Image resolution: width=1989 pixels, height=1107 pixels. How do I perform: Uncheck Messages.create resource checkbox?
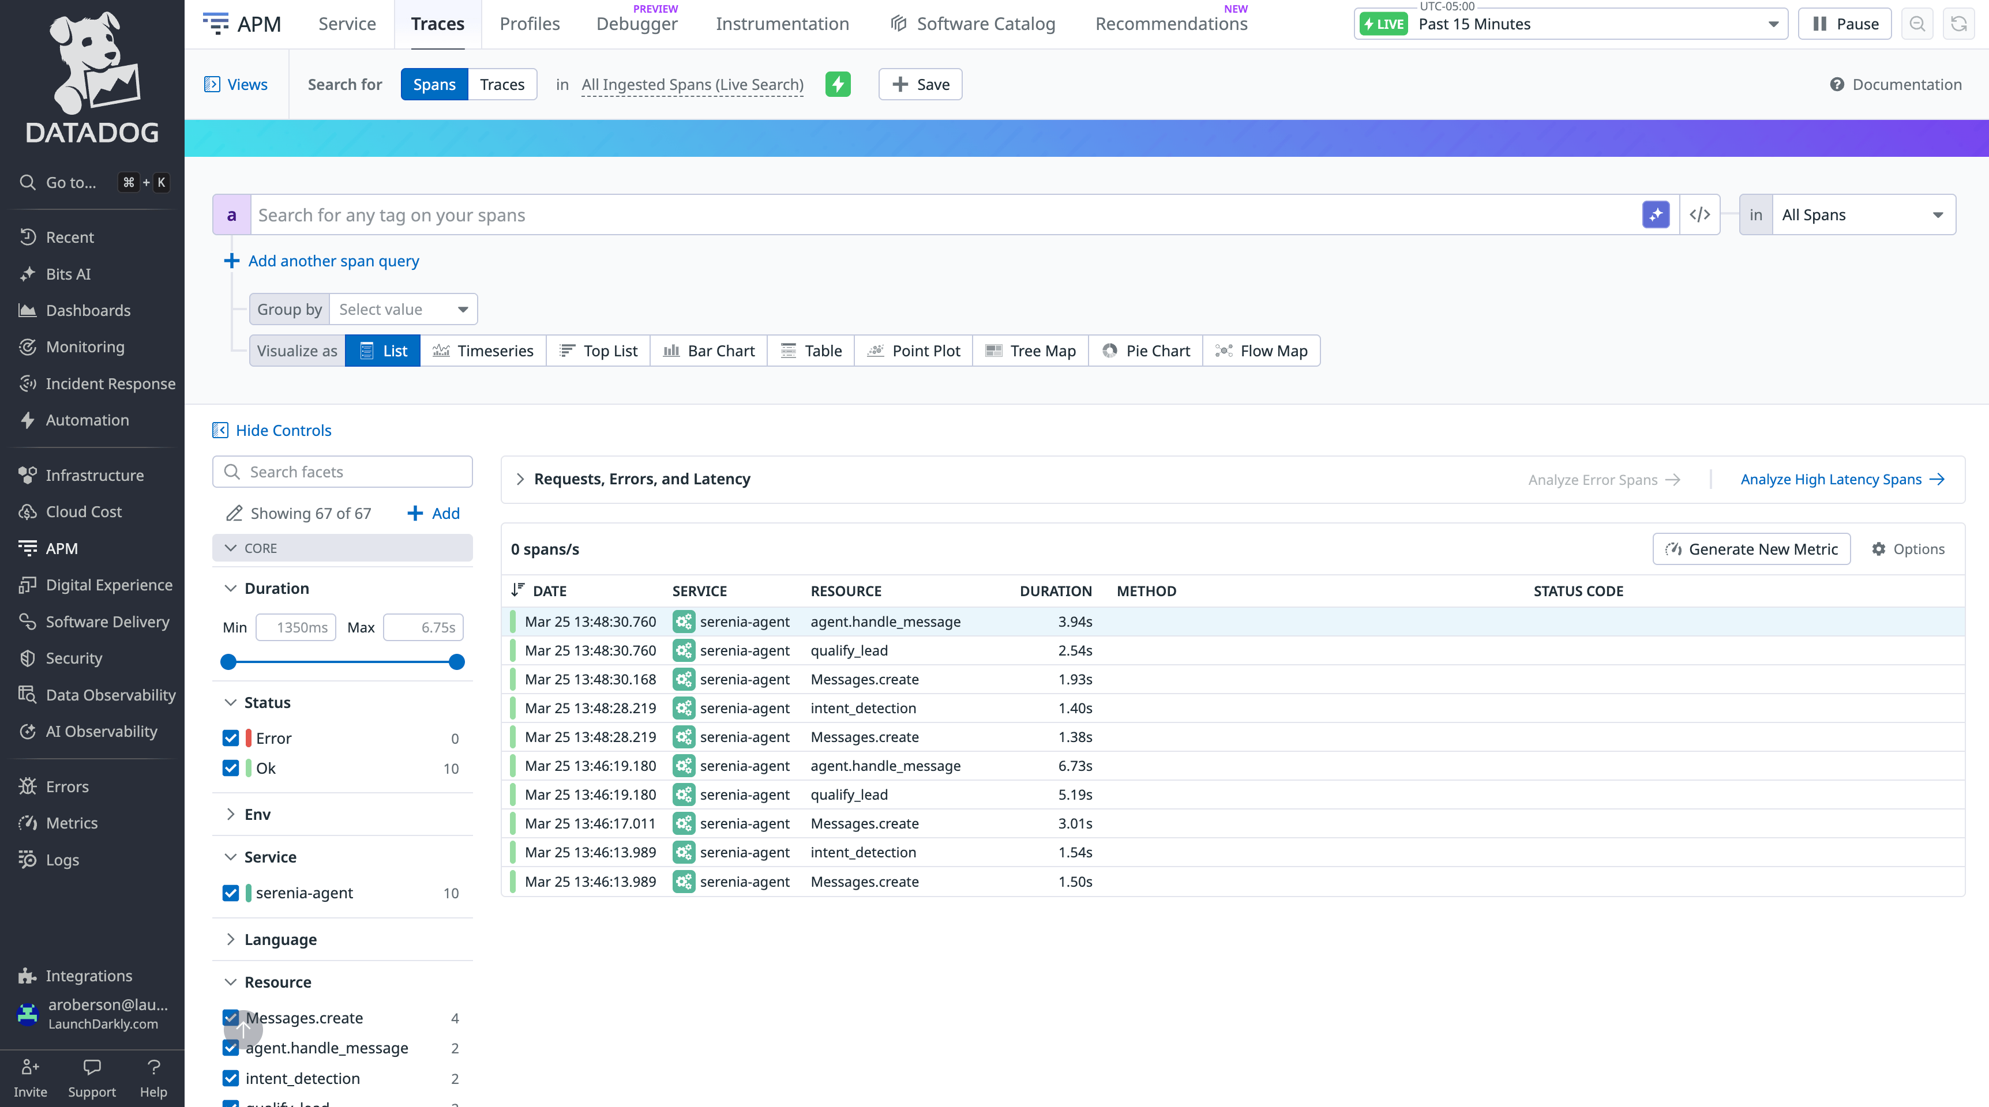[x=230, y=1018]
